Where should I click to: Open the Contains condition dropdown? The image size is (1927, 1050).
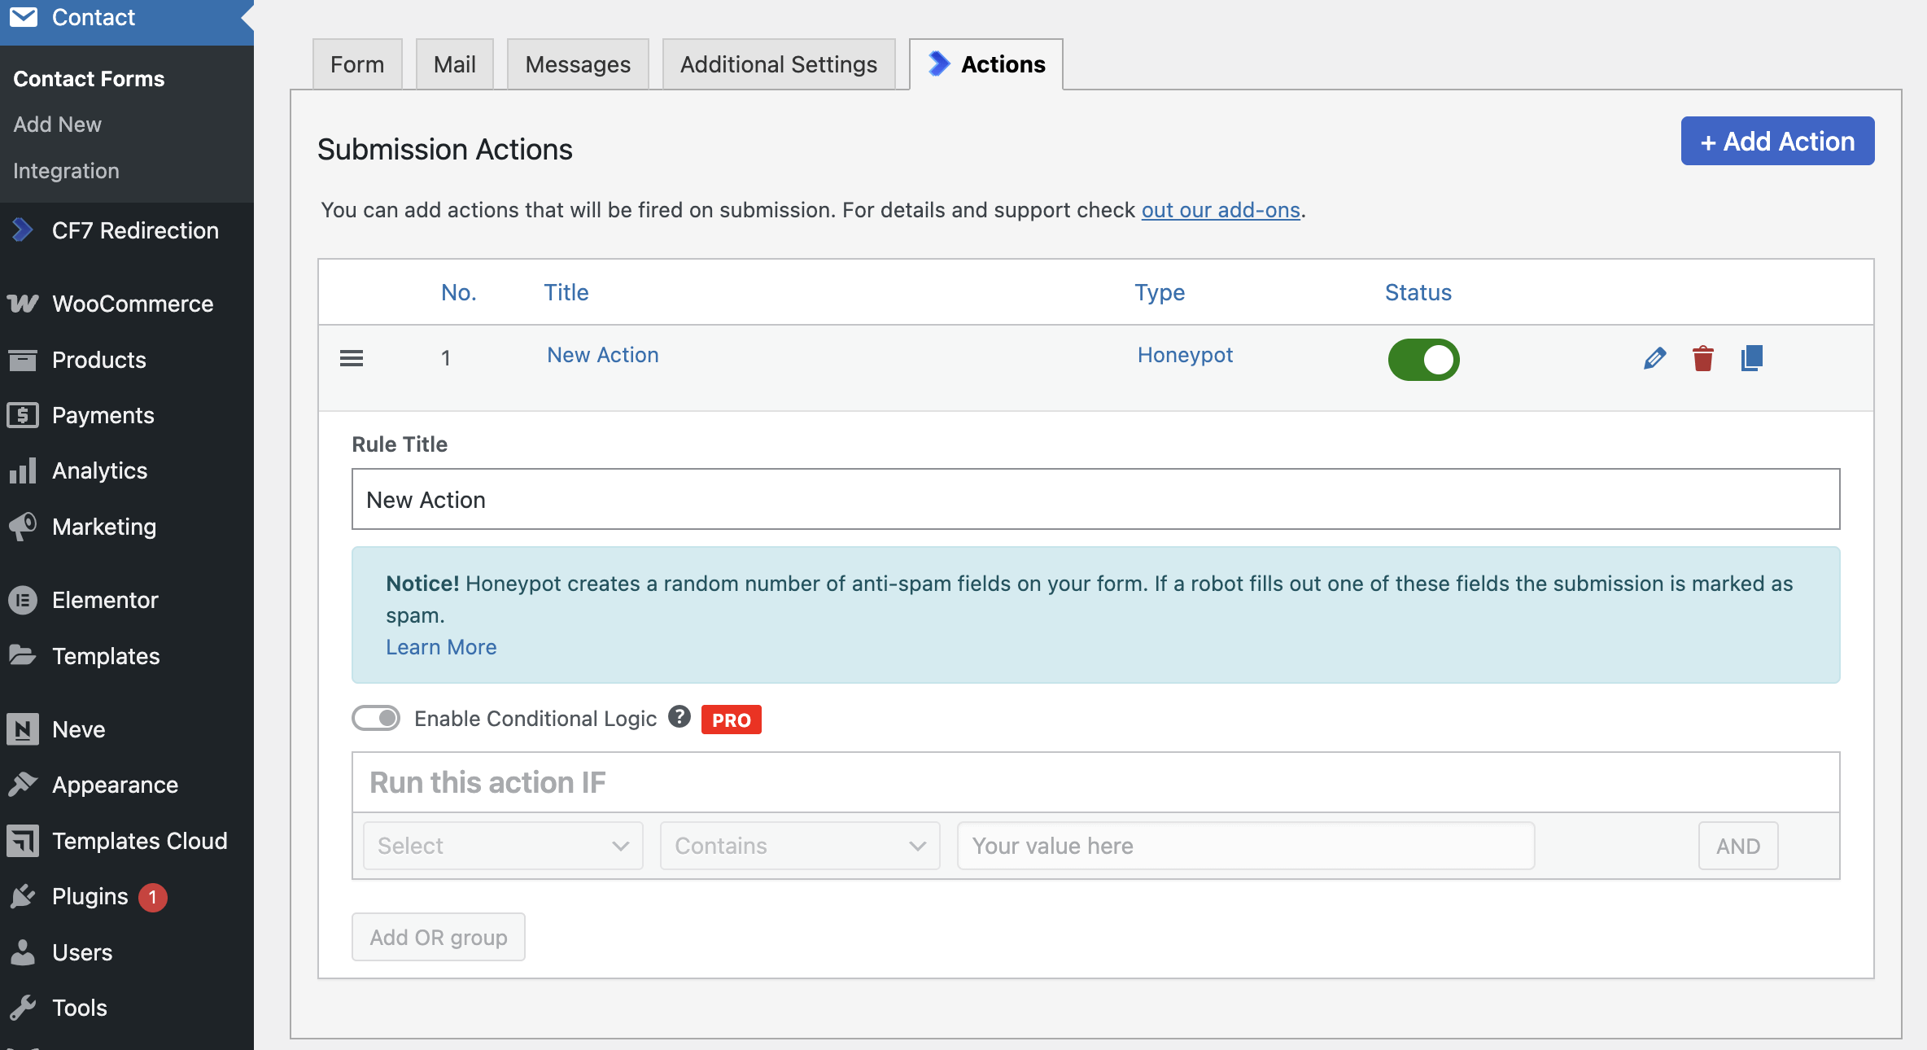[800, 846]
